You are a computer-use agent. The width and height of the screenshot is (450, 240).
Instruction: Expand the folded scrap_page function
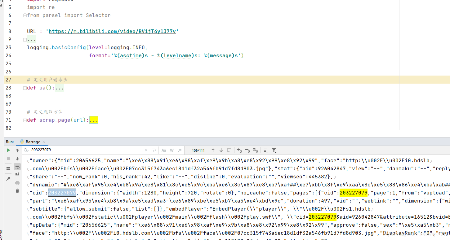coord(25,120)
